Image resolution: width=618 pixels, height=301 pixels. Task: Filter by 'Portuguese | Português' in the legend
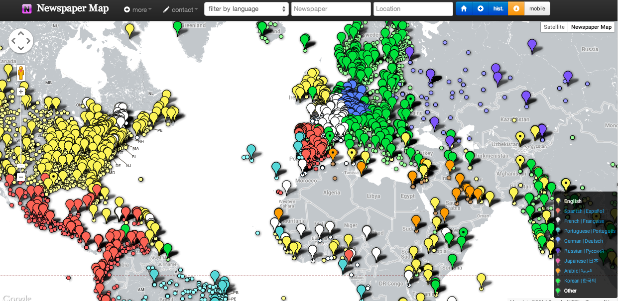(590, 231)
